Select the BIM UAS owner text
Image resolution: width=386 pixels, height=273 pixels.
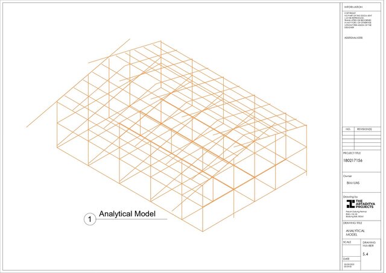click(x=353, y=183)
